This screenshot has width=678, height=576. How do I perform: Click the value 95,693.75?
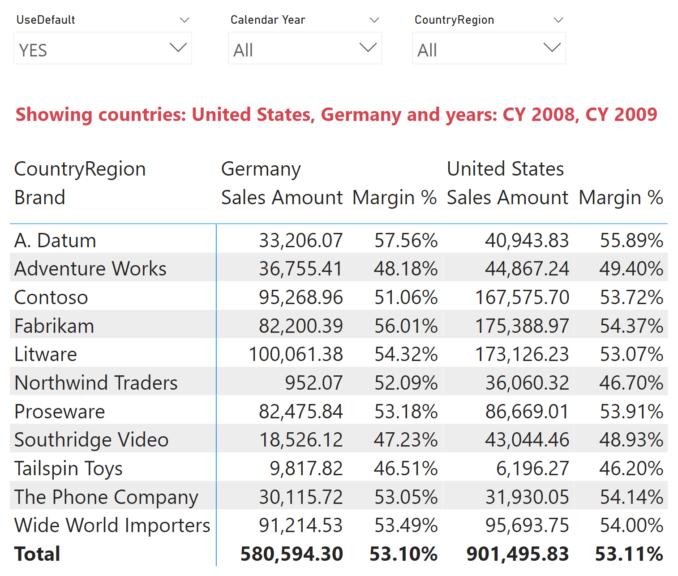(x=527, y=525)
